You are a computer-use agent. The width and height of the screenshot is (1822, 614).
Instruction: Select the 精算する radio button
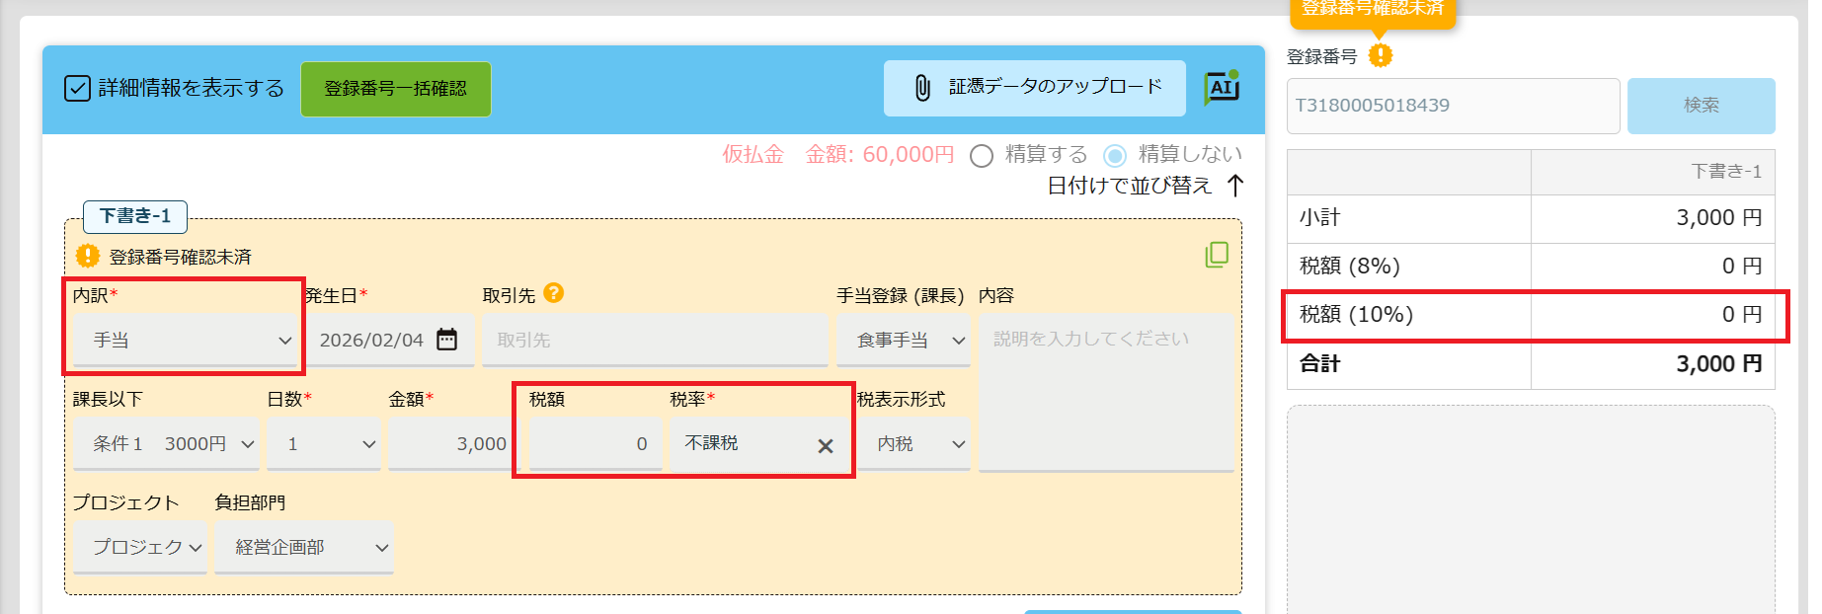[x=982, y=156]
